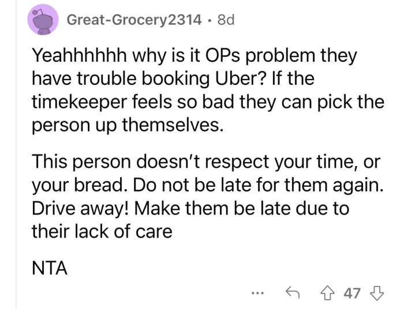
Task: Collapse the thread using left vertical line
Action: pos(16,173)
